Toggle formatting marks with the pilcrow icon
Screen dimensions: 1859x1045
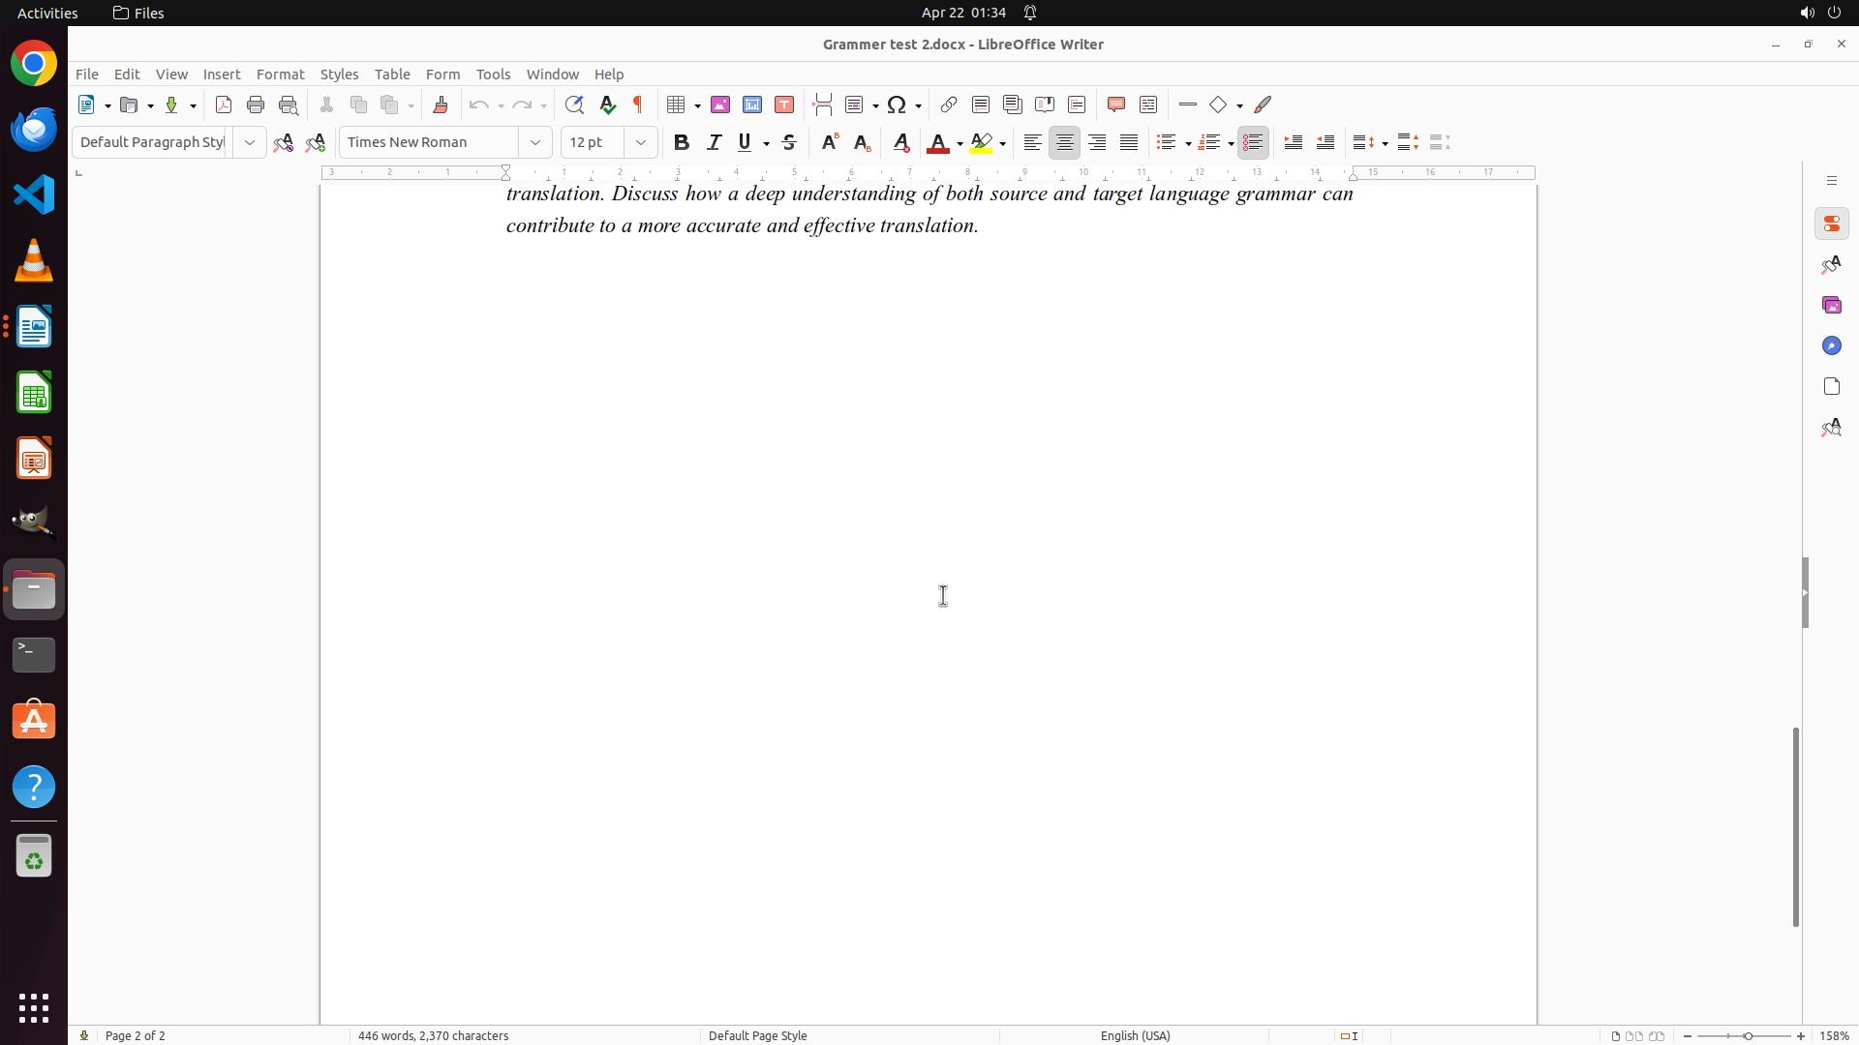(638, 104)
